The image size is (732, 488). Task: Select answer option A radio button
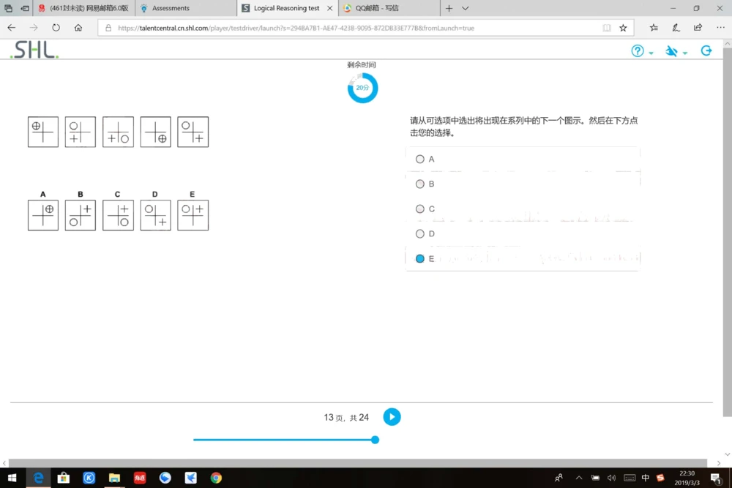point(420,159)
